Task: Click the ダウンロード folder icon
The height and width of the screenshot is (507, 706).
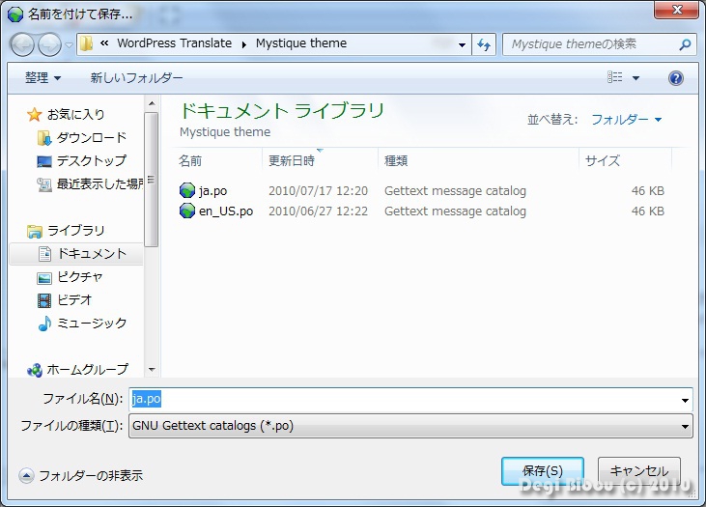Action: 44,138
